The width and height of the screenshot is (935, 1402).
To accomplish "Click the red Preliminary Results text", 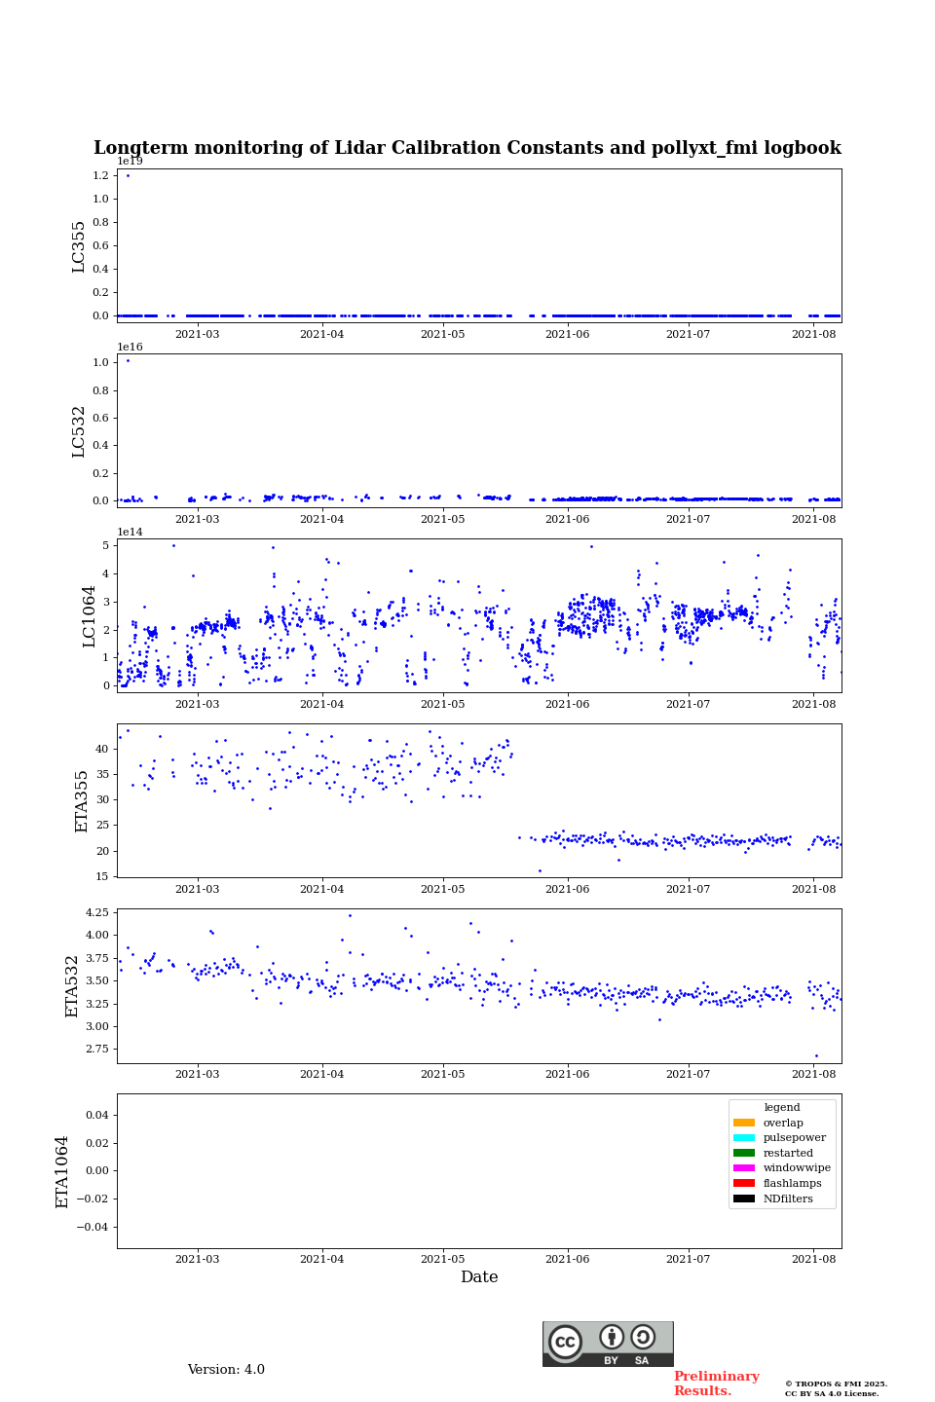I will [x=716, y=1384].
